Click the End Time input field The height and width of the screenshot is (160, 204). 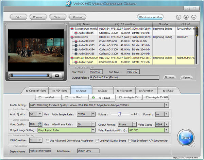(x=133, y=72)
